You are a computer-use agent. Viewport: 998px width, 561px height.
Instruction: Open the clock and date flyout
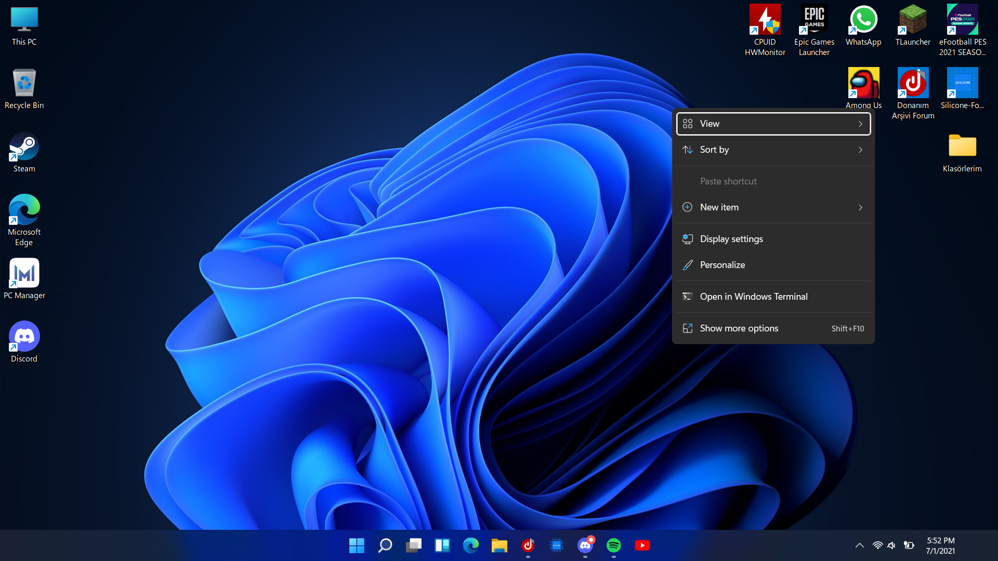coord(940,545)
